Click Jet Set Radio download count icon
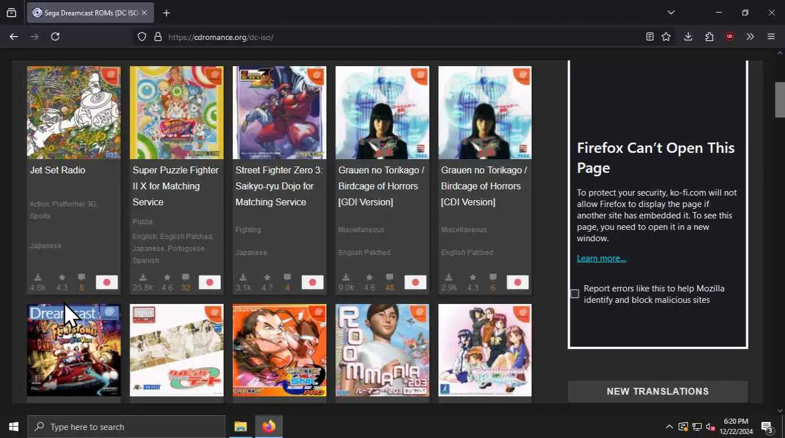785x438 pixels. click(x=38, y=277)
